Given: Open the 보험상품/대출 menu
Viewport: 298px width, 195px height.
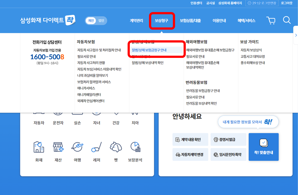Looking at the screenshot, I should pyautogui.click(x=190, y=21).
